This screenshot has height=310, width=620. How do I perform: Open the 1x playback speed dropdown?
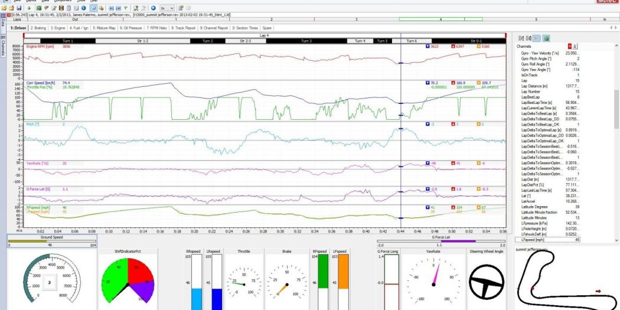tap(167, 8)
